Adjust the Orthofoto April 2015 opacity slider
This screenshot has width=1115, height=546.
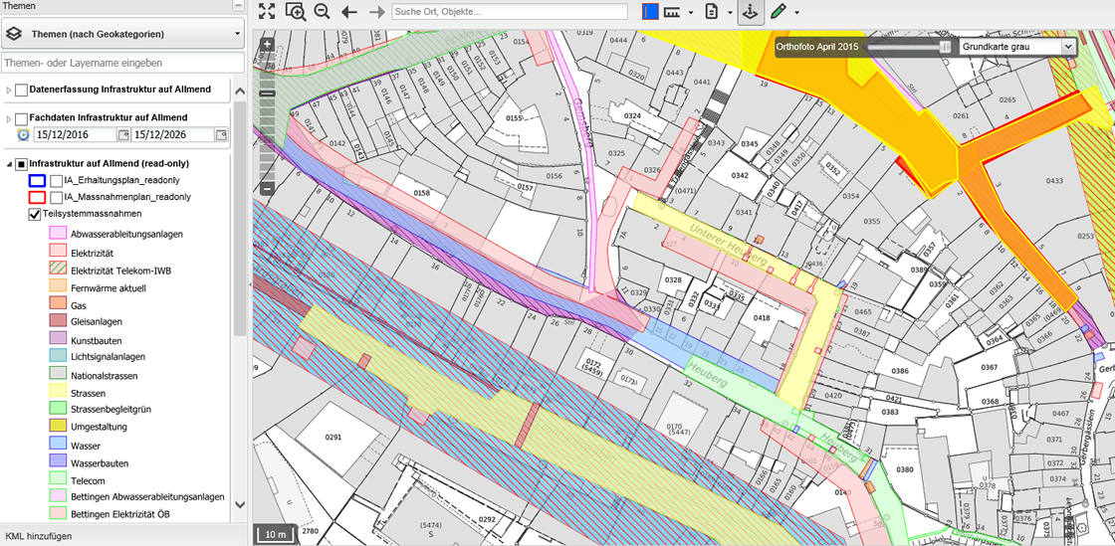(x=944, y=47)
